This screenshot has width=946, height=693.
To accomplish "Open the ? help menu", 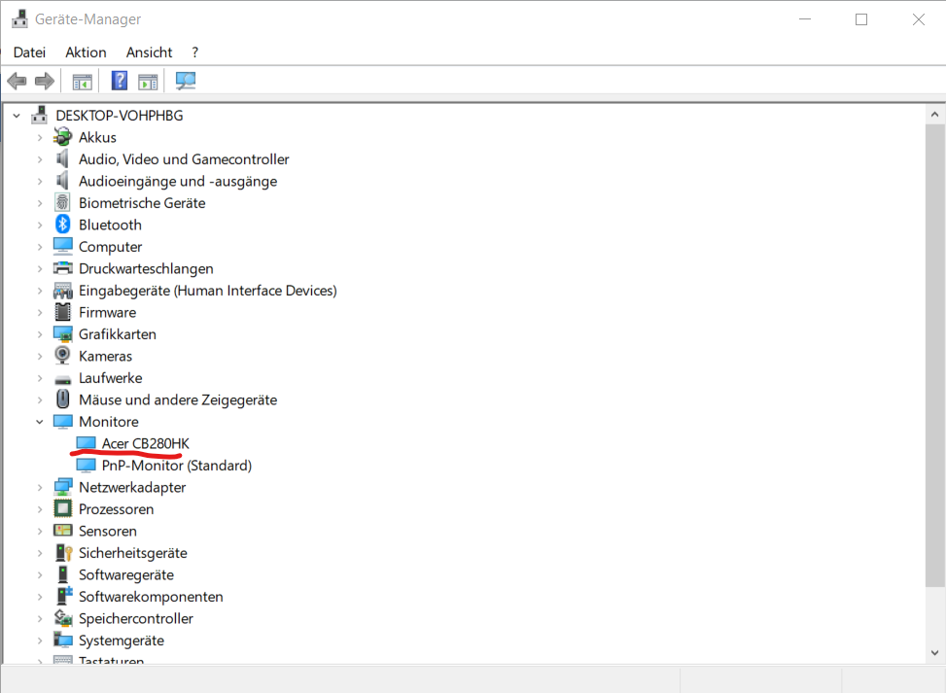I will [x=194, y=52].
